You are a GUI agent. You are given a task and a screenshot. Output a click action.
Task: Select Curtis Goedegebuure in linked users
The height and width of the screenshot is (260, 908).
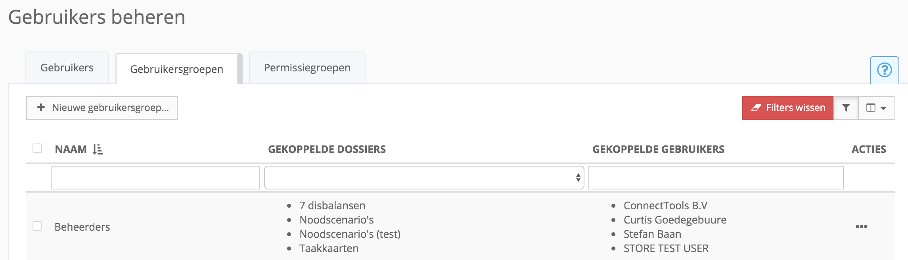pyautogui.click(x=675, y=220)
